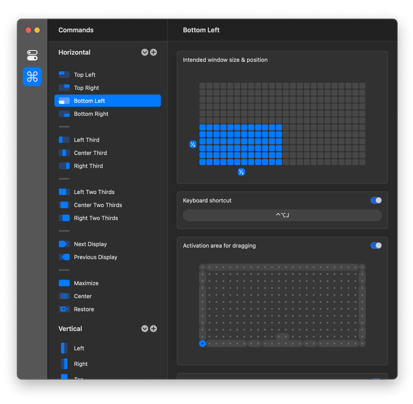Click the Top Left layout icon
Viewport: 413px width, 404px height.
(x=64, y=75)
